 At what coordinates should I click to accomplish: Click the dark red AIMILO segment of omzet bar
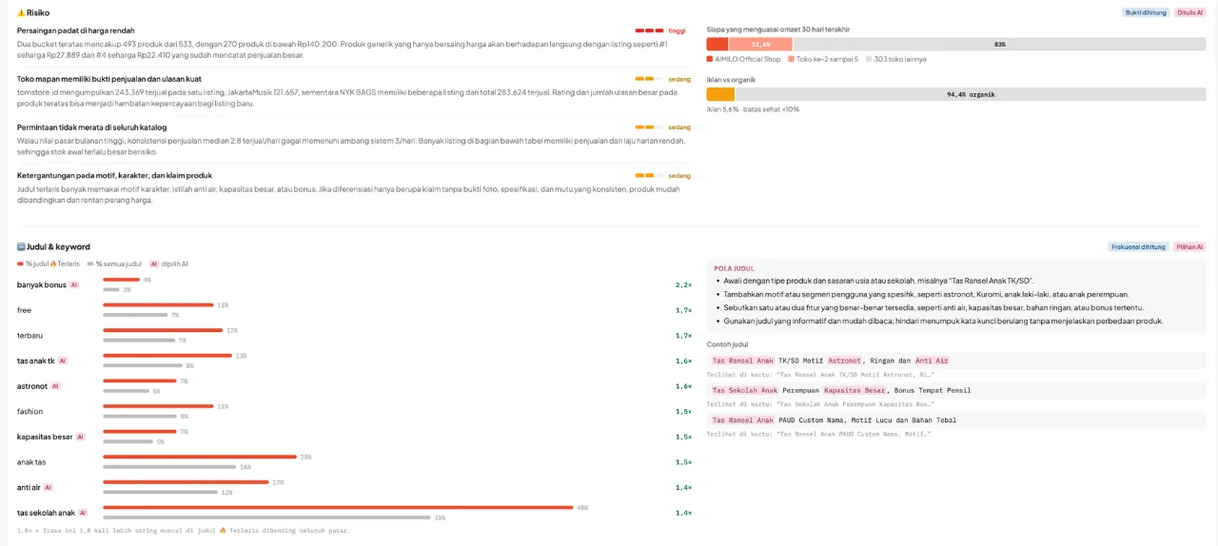coord(717,44)
